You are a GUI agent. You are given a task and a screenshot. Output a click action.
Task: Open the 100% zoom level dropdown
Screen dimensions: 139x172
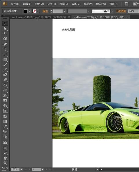pyautogui.click(x=21, y=170)
